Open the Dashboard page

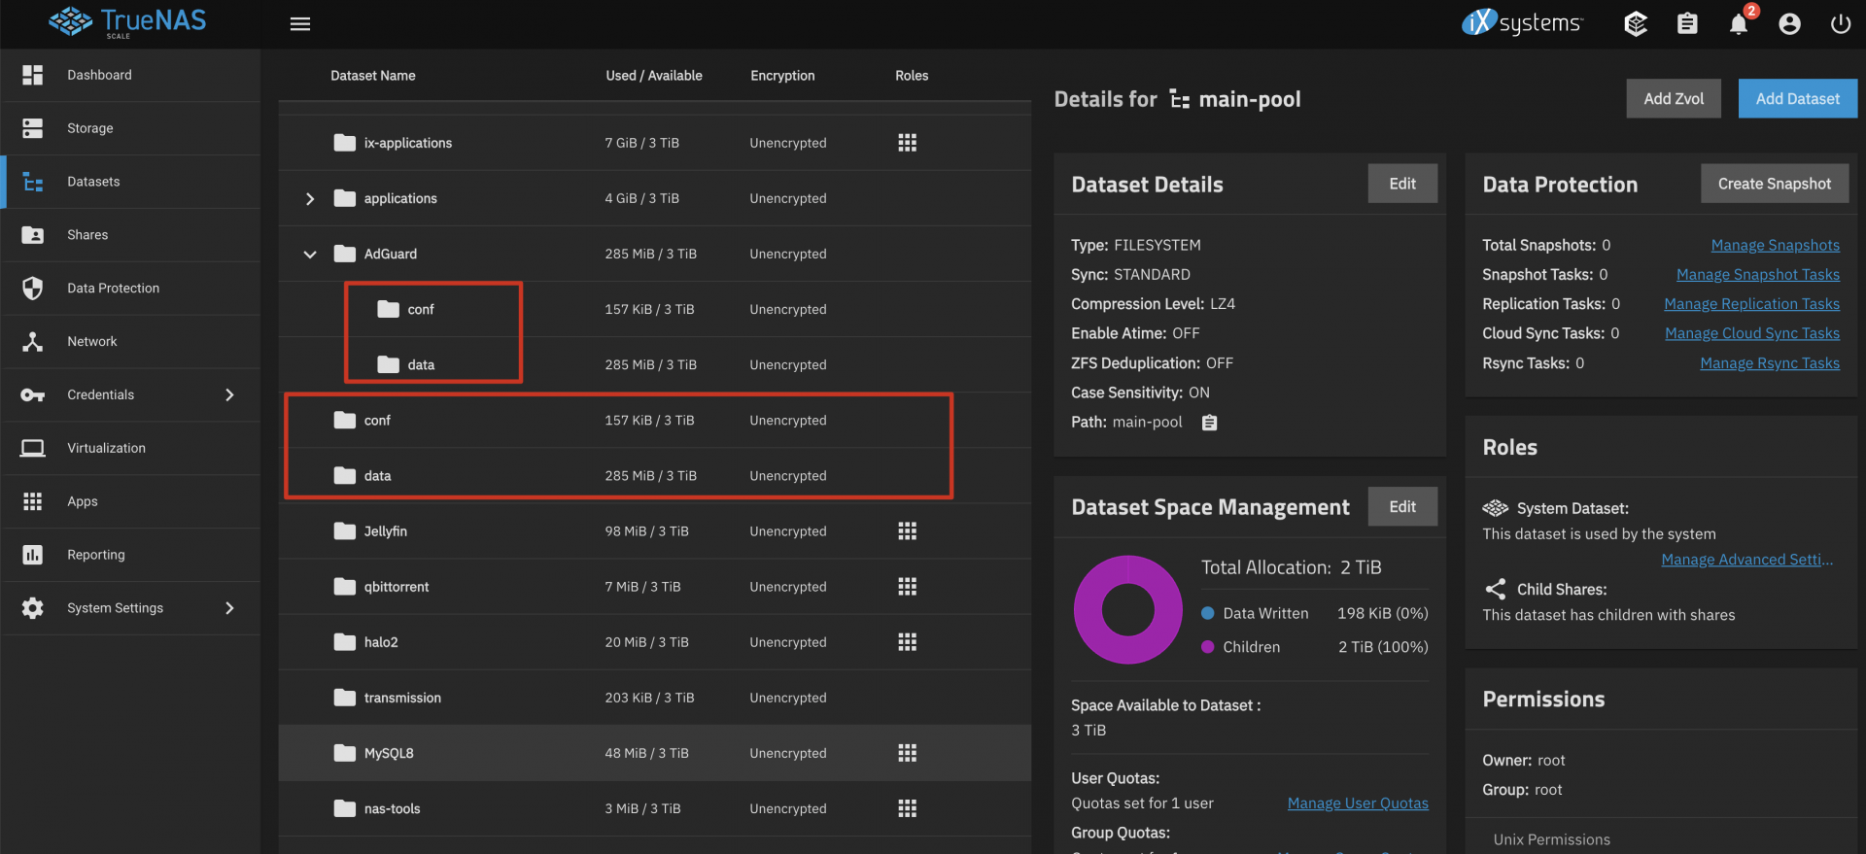point(130,75)
